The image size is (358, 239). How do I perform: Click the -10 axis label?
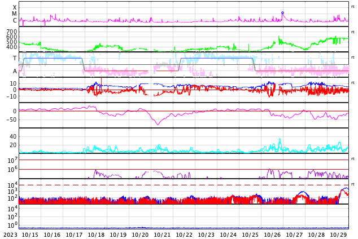[x=12, y=96]
